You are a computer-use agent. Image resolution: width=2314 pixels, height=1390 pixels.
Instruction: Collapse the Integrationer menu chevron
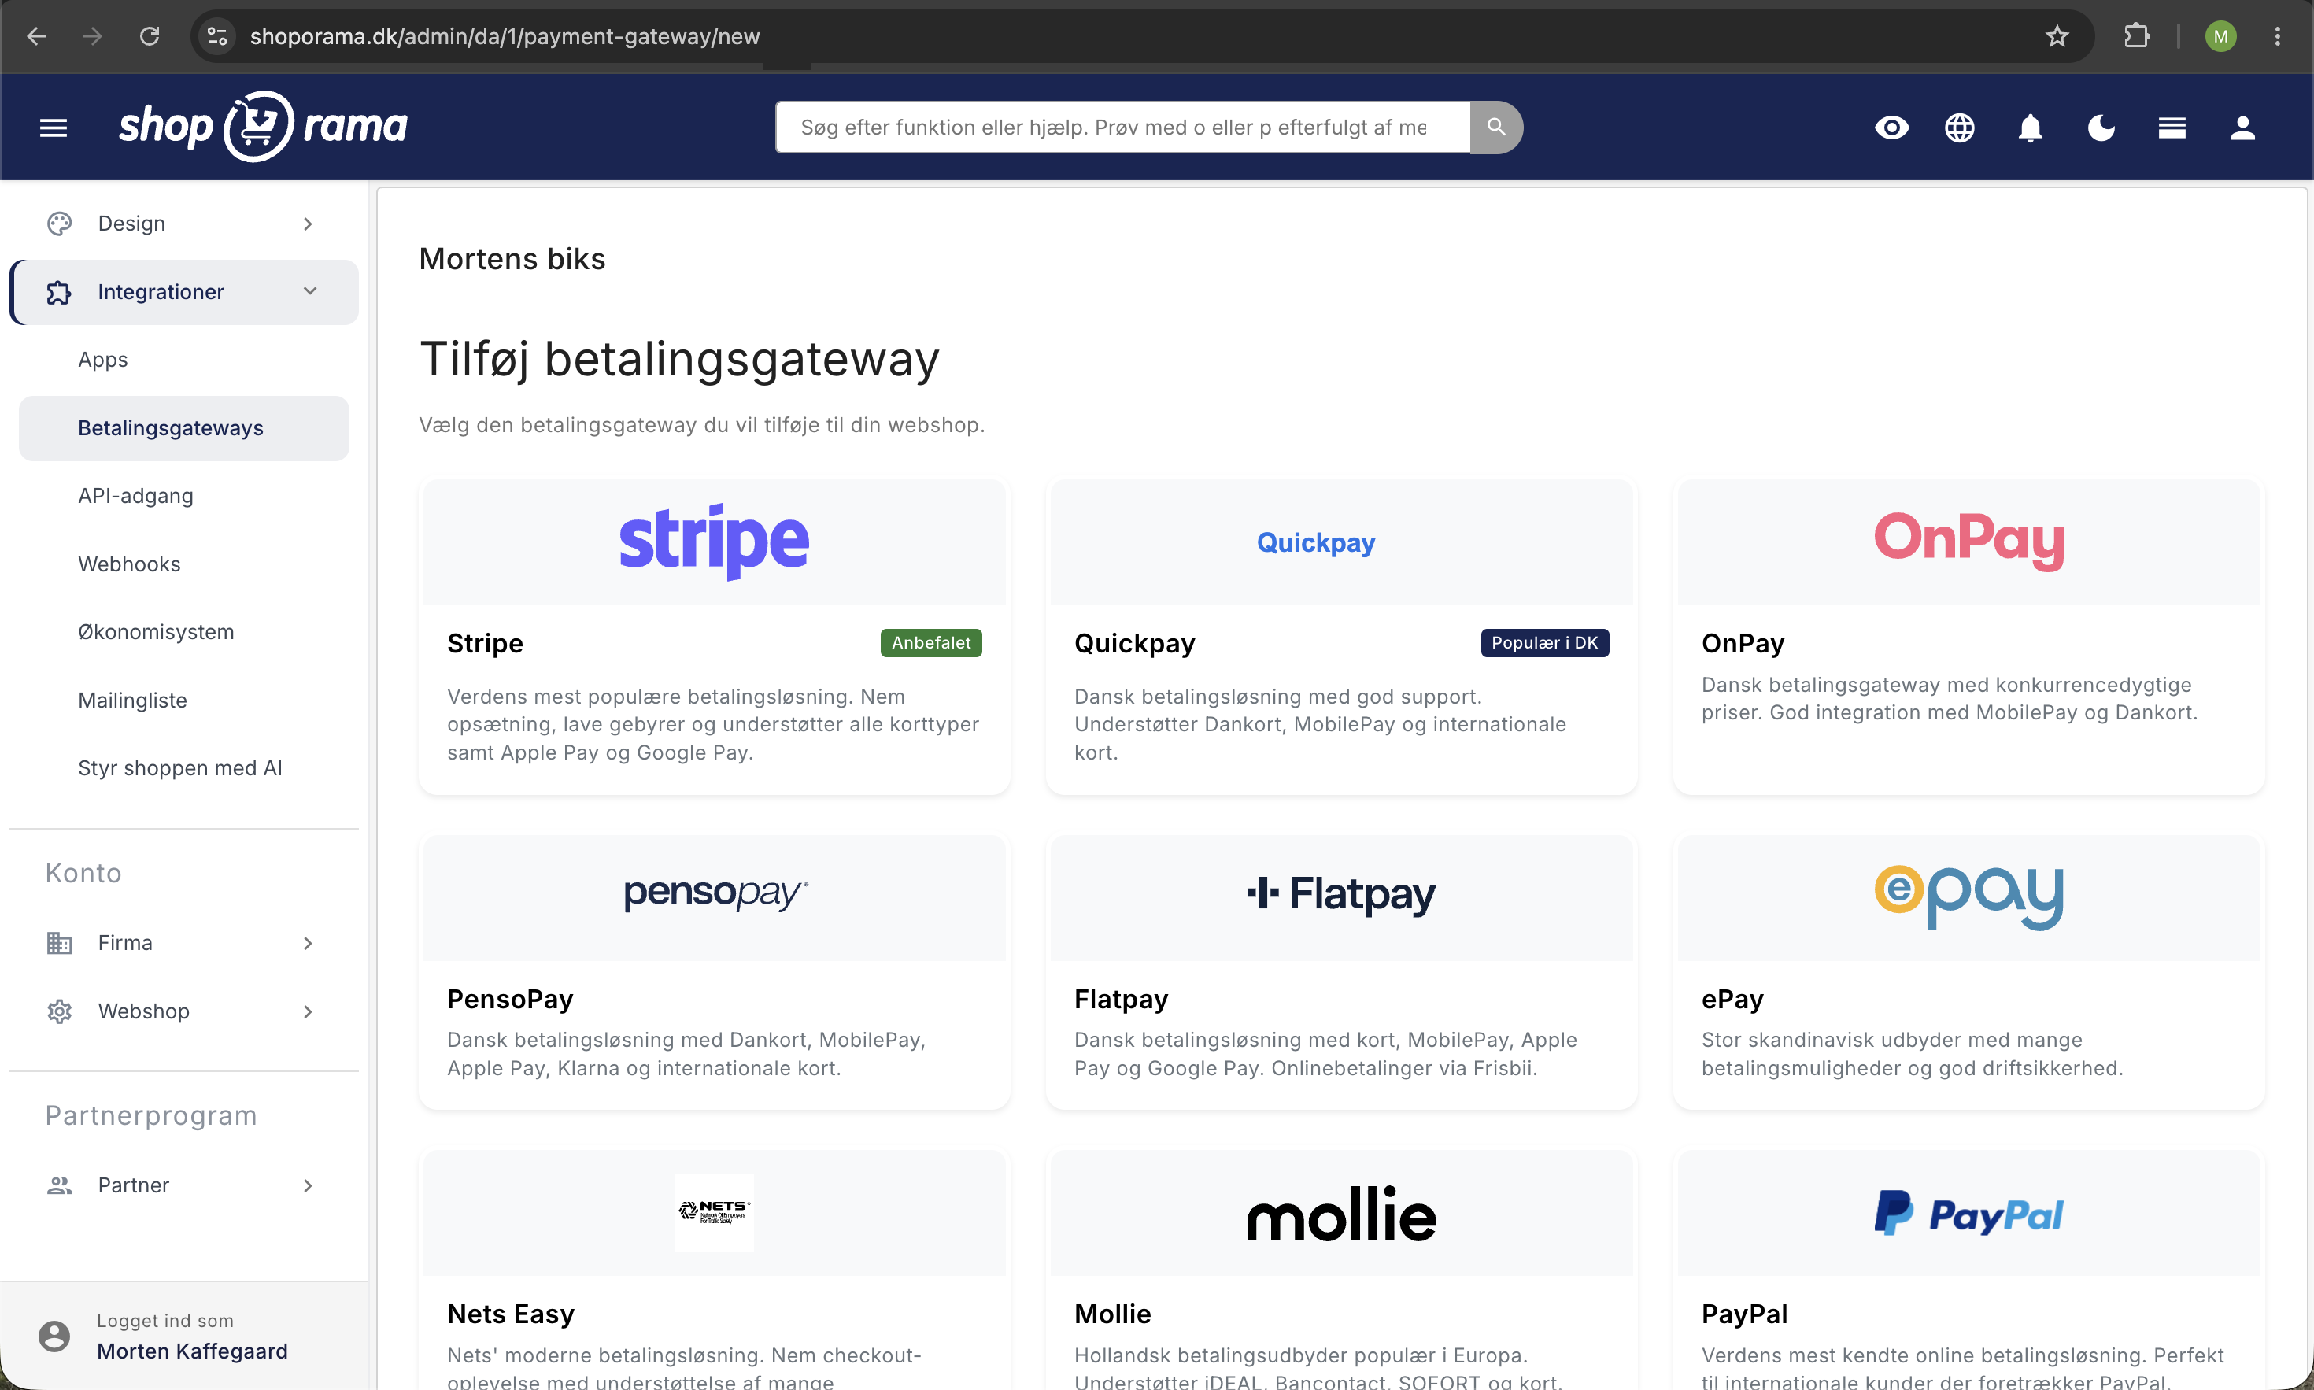click(310, 291)
